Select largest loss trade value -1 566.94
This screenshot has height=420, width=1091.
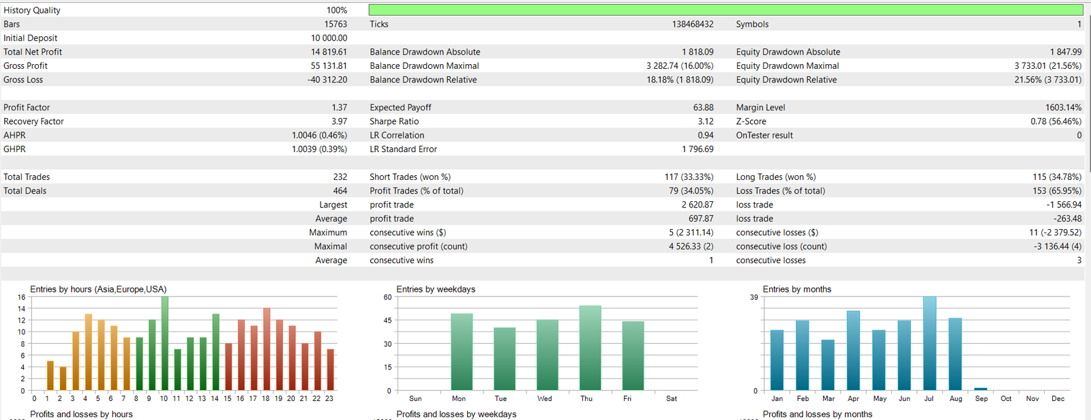(1064, 205)
